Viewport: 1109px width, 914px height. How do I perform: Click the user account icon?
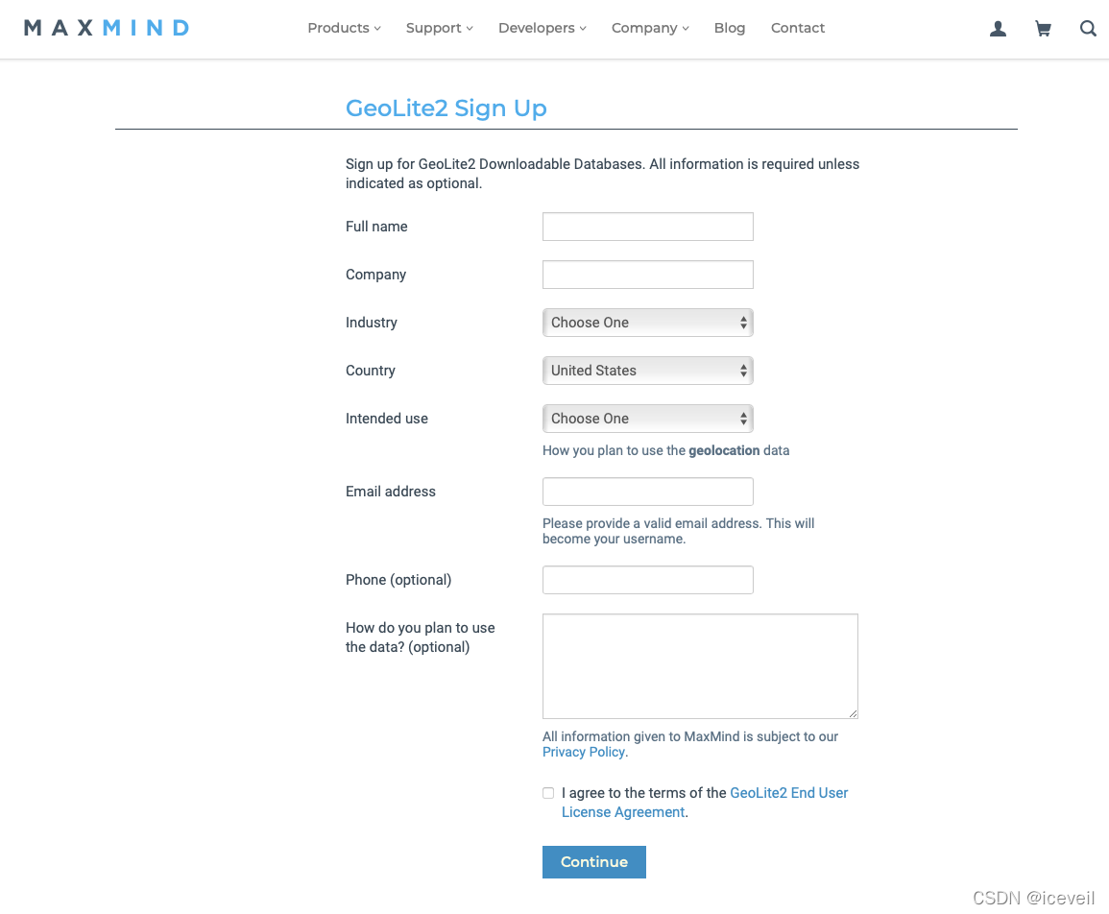tap(998, 29)
